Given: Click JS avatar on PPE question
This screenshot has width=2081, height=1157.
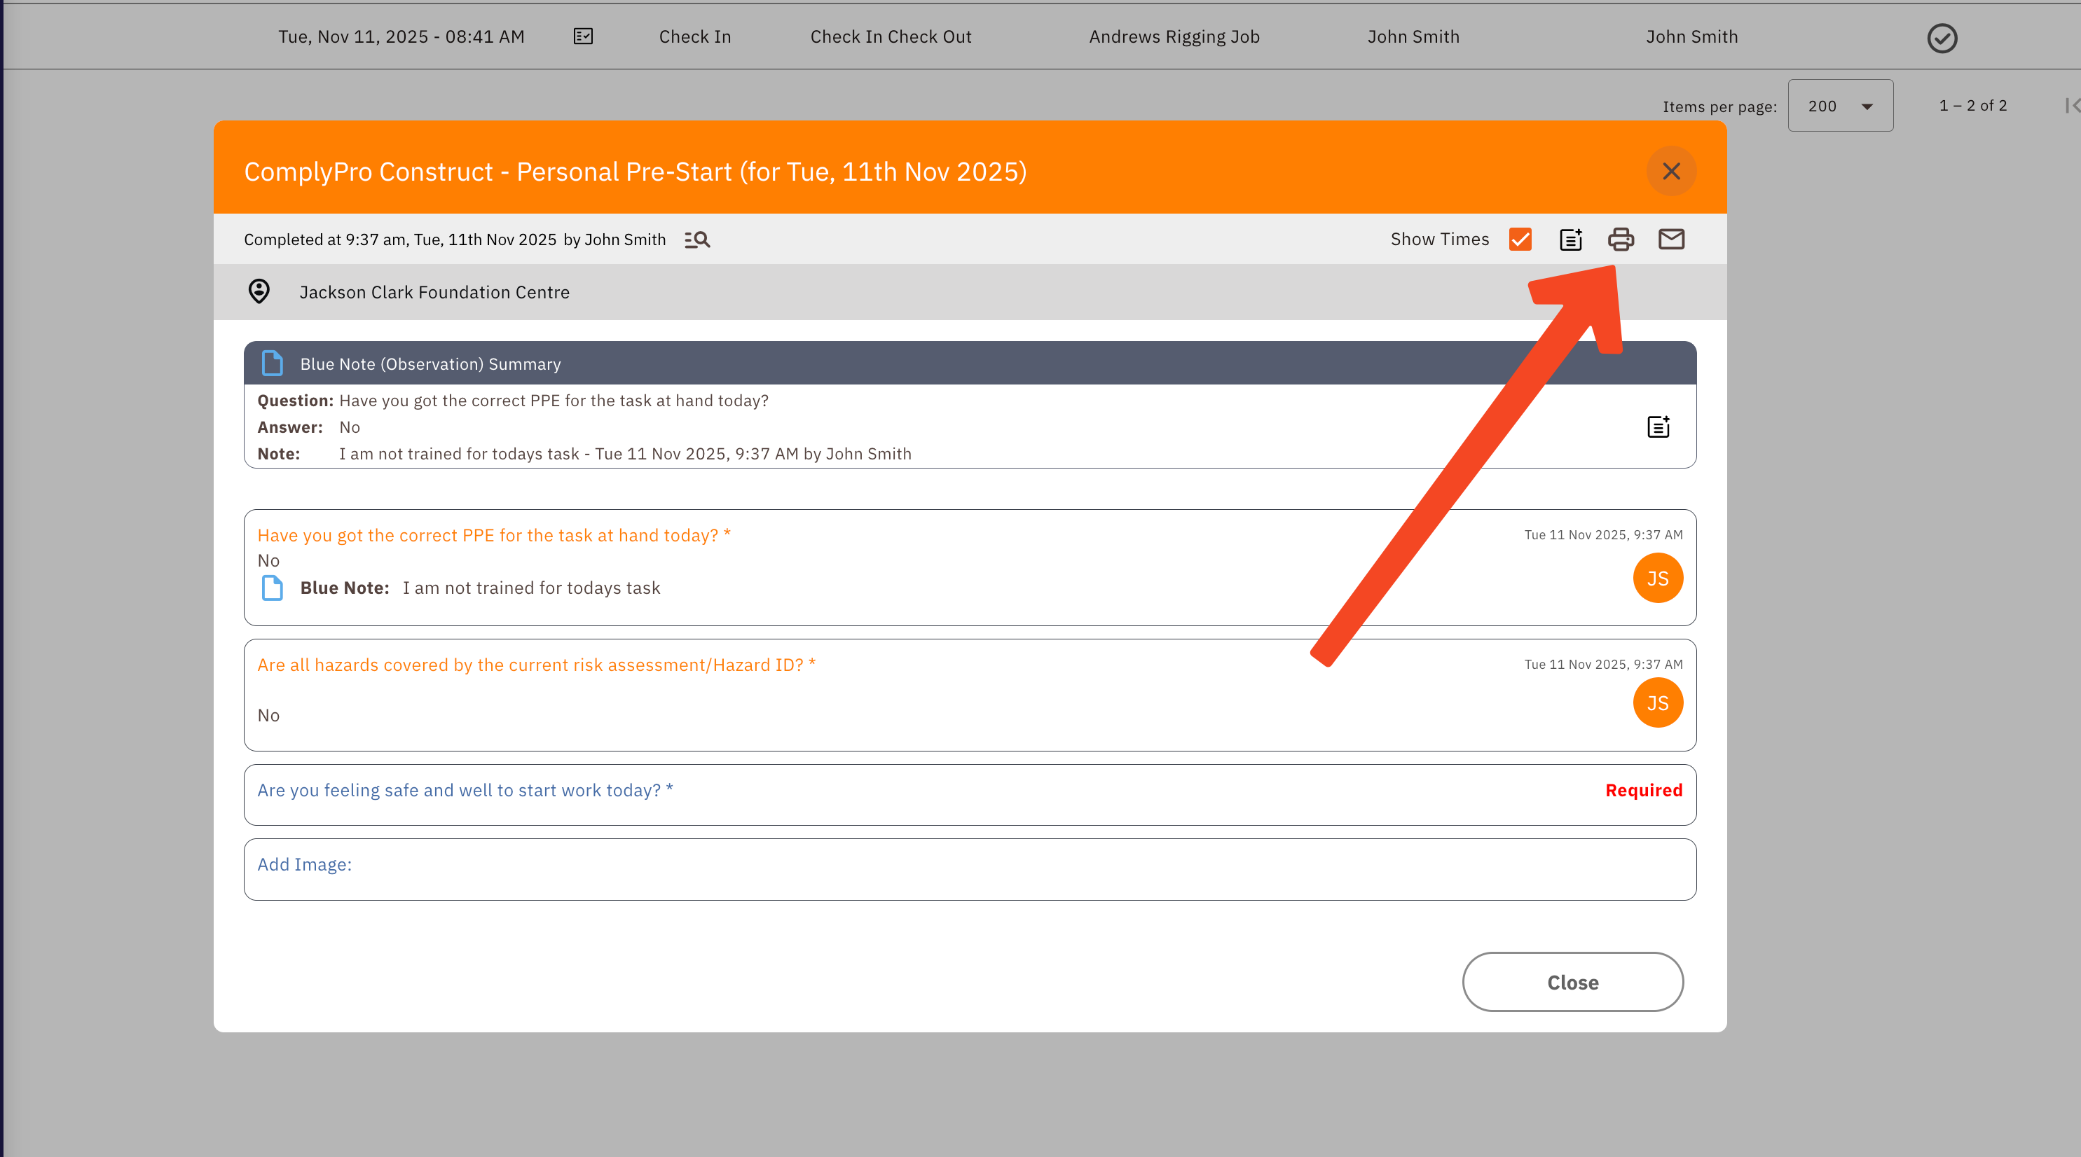Looking at the screenshot, I should [x=1657, y=578].
